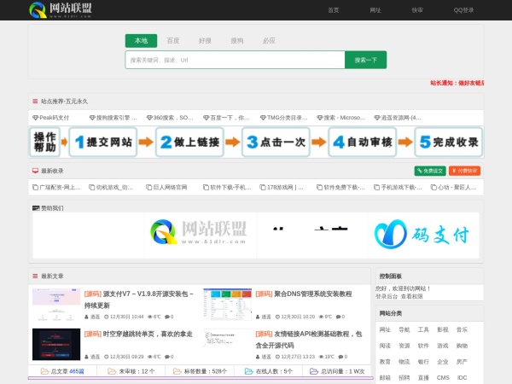Click the copy icon before 巨人网络官网

(x=148, y=188)
